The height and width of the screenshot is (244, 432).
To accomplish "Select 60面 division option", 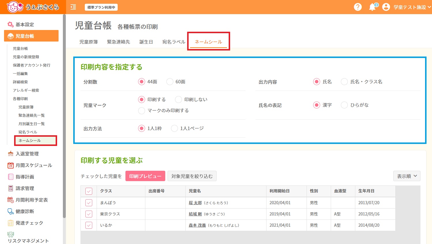I will pos(170,82).
